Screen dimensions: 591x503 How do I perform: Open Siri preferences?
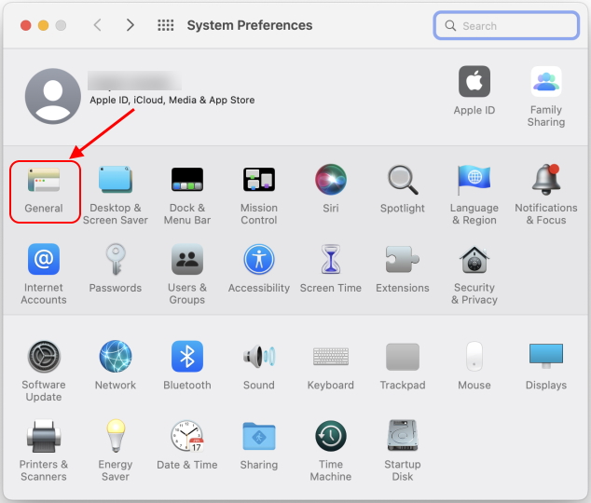(331, 189)
